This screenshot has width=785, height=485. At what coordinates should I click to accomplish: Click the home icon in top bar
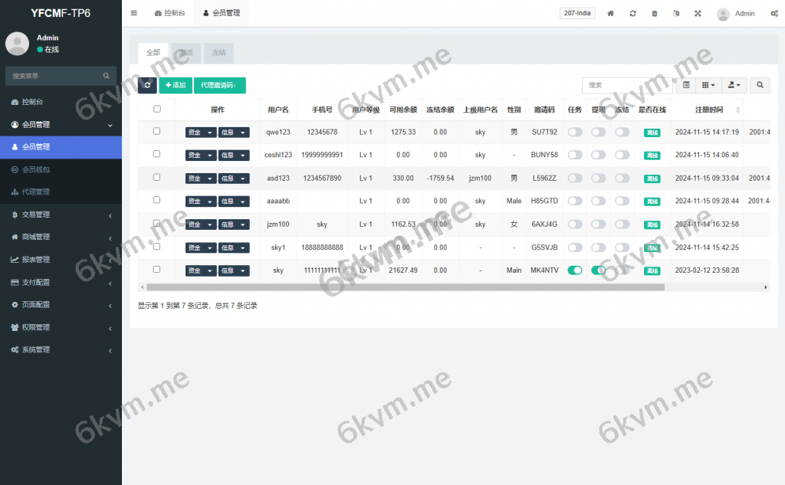pyautogui.click(x=611, y=13)
